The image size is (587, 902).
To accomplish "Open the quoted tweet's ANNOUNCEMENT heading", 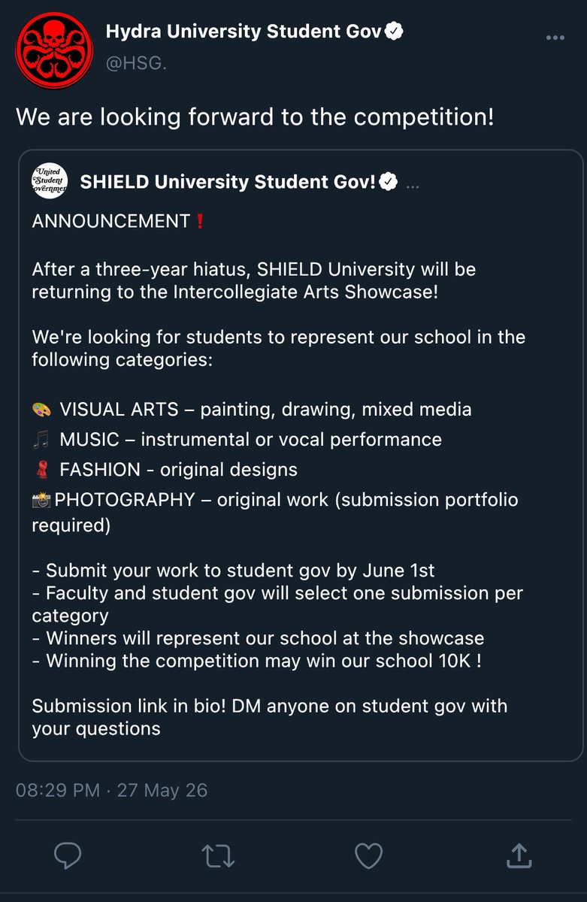I will tap(111, 221).
